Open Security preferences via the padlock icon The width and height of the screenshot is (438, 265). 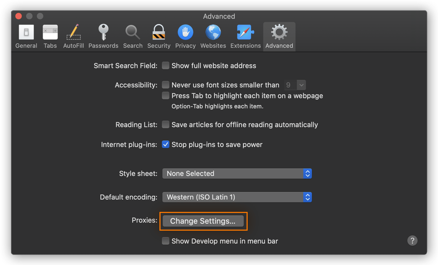tap(159, 35)
